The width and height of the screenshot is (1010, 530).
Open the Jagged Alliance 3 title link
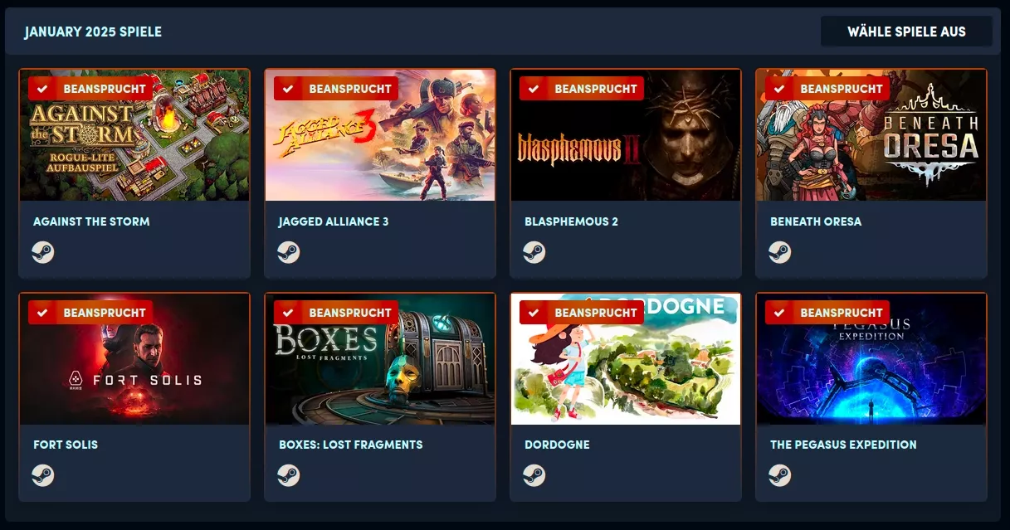coord(334,221)
